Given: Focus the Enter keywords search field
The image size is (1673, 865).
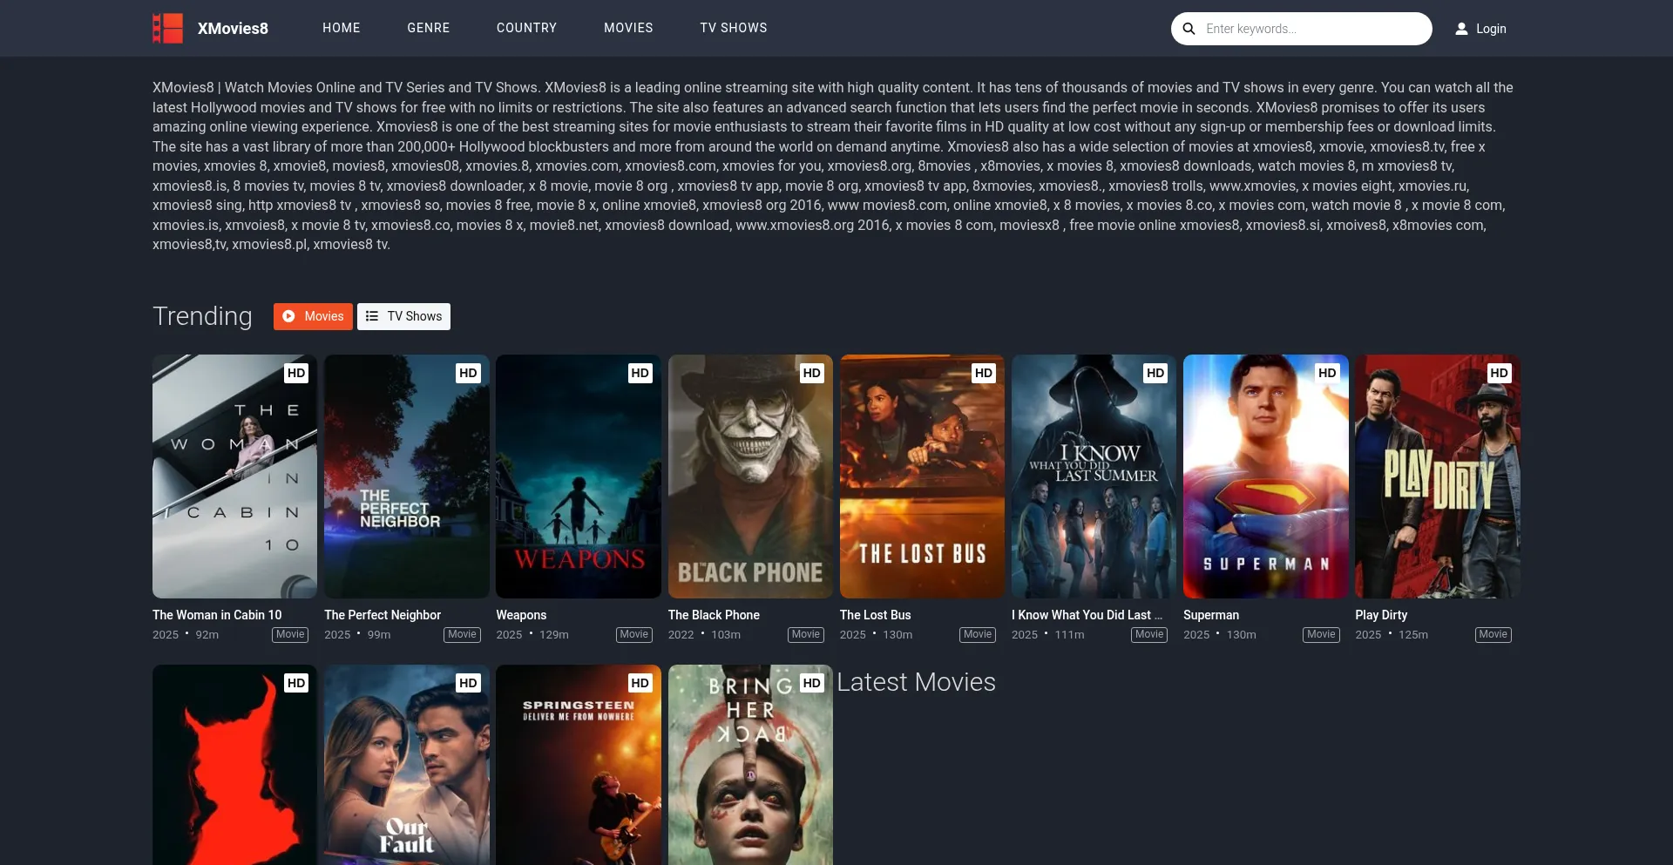Looking at the screenshot, I should point(1311,29).
